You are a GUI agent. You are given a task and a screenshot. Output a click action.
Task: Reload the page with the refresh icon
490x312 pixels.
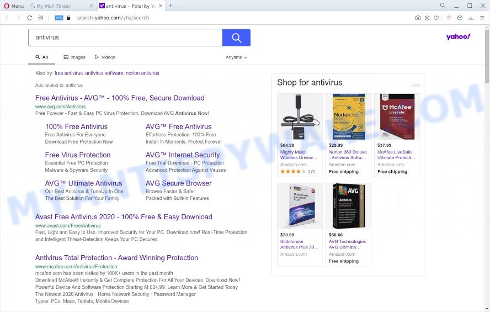click(29, 18)
